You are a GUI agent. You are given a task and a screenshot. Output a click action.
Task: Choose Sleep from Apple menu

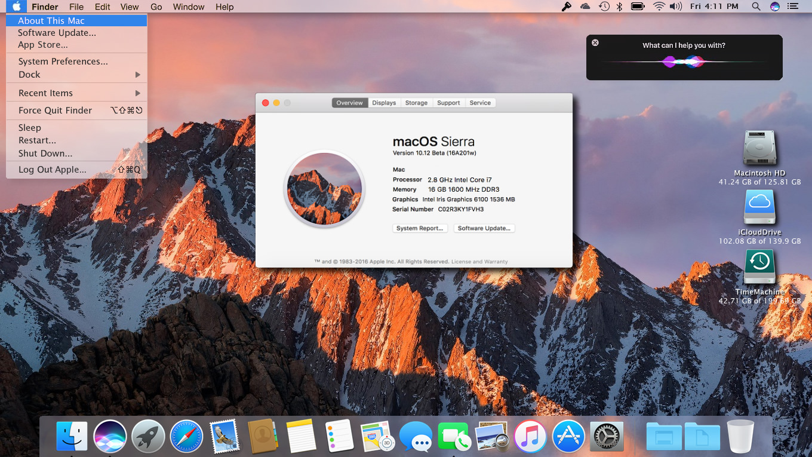(76, 128)
